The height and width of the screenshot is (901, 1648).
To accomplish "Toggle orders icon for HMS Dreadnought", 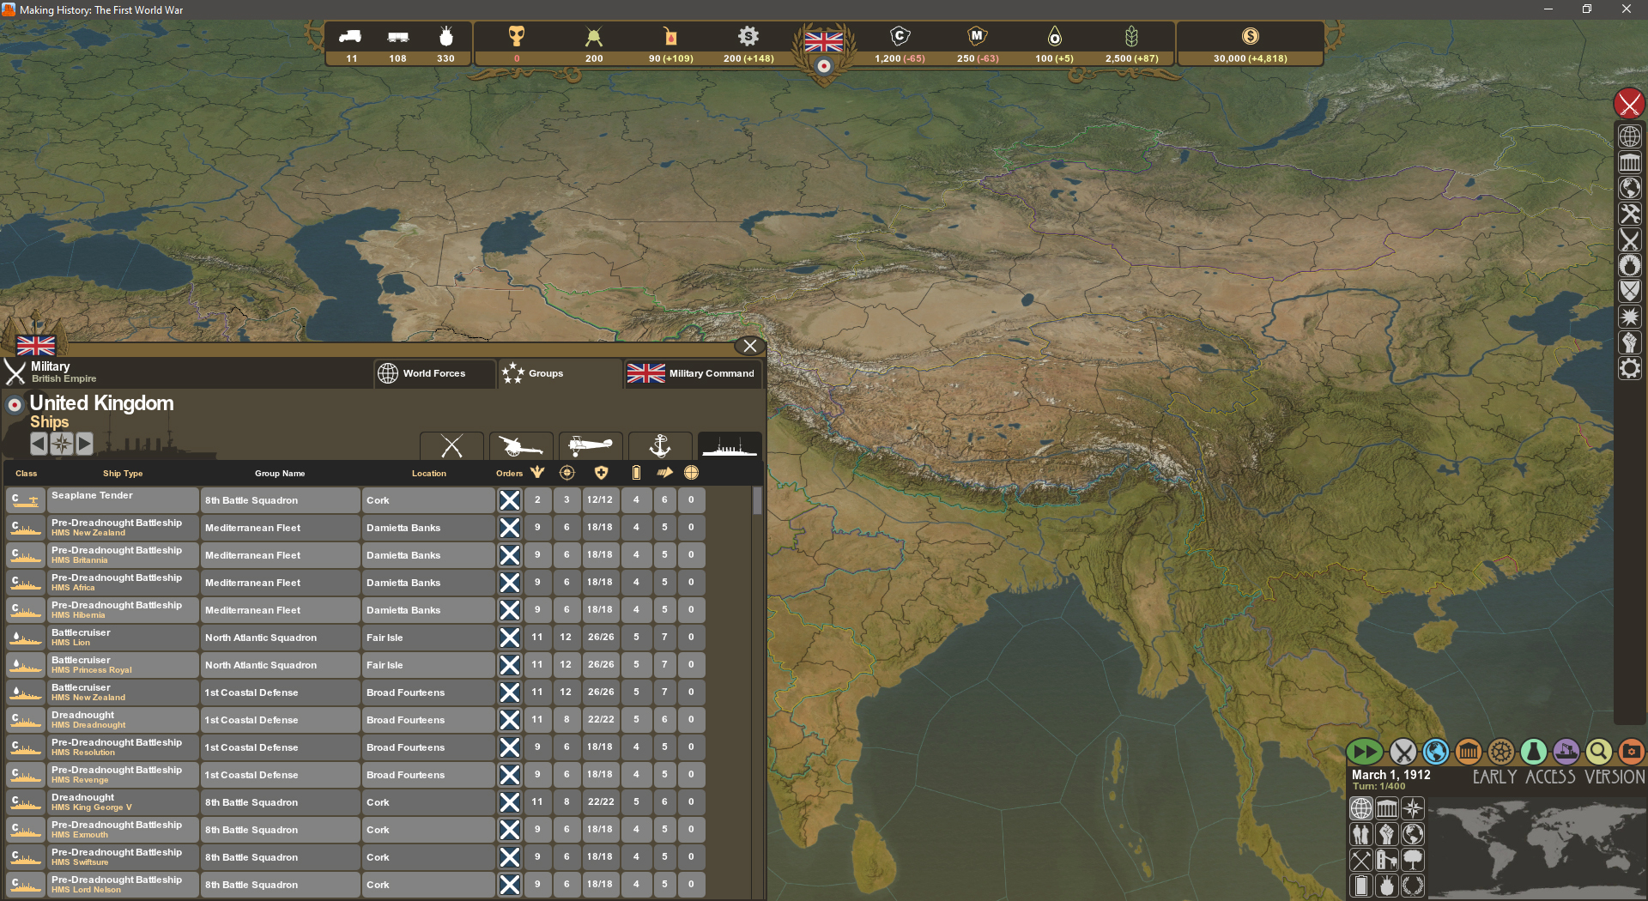I will point(510,720).
